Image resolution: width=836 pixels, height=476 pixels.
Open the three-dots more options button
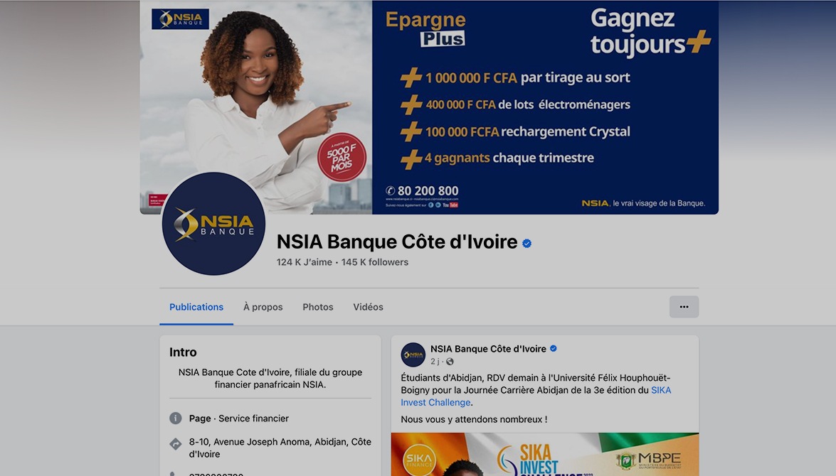[684, 307]
